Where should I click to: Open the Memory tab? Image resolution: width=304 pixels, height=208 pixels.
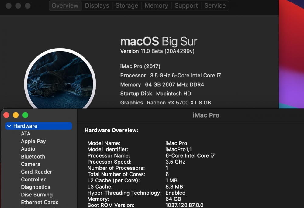pos(156,5)
